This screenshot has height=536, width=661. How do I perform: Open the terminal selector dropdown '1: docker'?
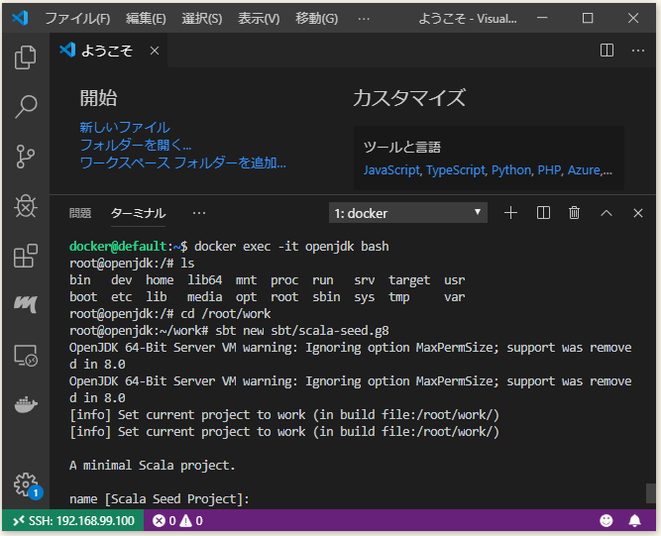(407, 213)
